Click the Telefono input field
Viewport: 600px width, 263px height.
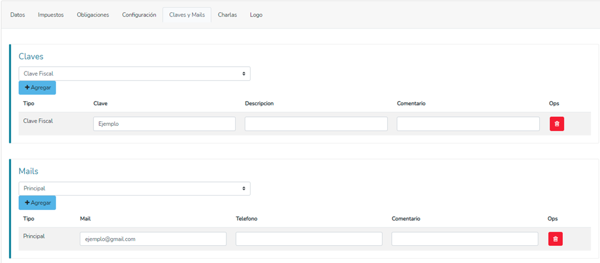(x=309, y=239)
